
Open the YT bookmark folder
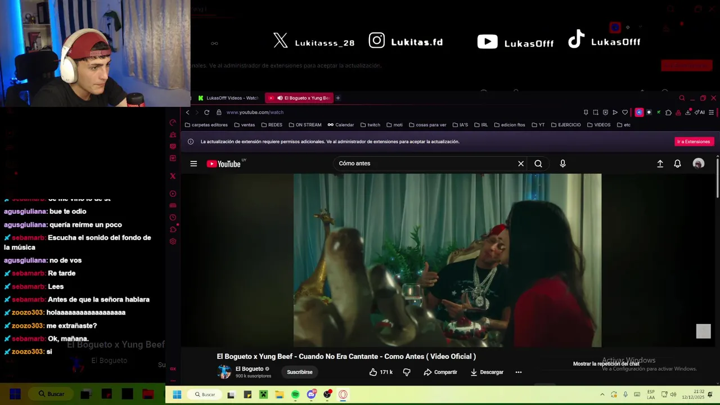pyautogui.click(x=538, y=125)
